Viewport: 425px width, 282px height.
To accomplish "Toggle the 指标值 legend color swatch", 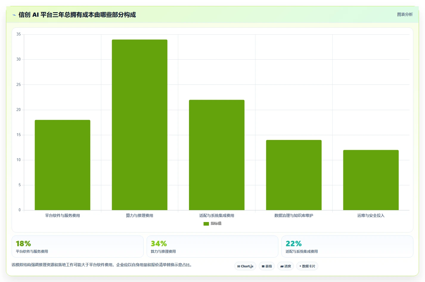I will (x=206, y=224).
